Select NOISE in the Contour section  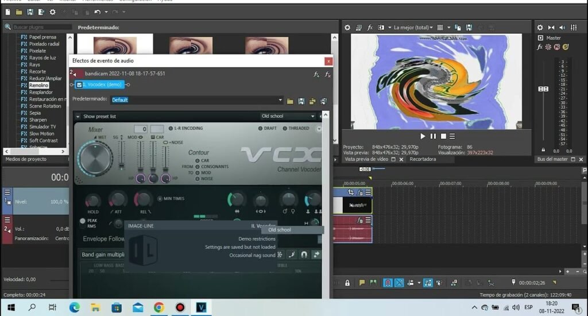tap(198, 179)
